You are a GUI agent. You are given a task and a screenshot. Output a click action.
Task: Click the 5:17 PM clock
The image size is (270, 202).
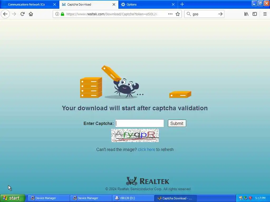point(260,198)
